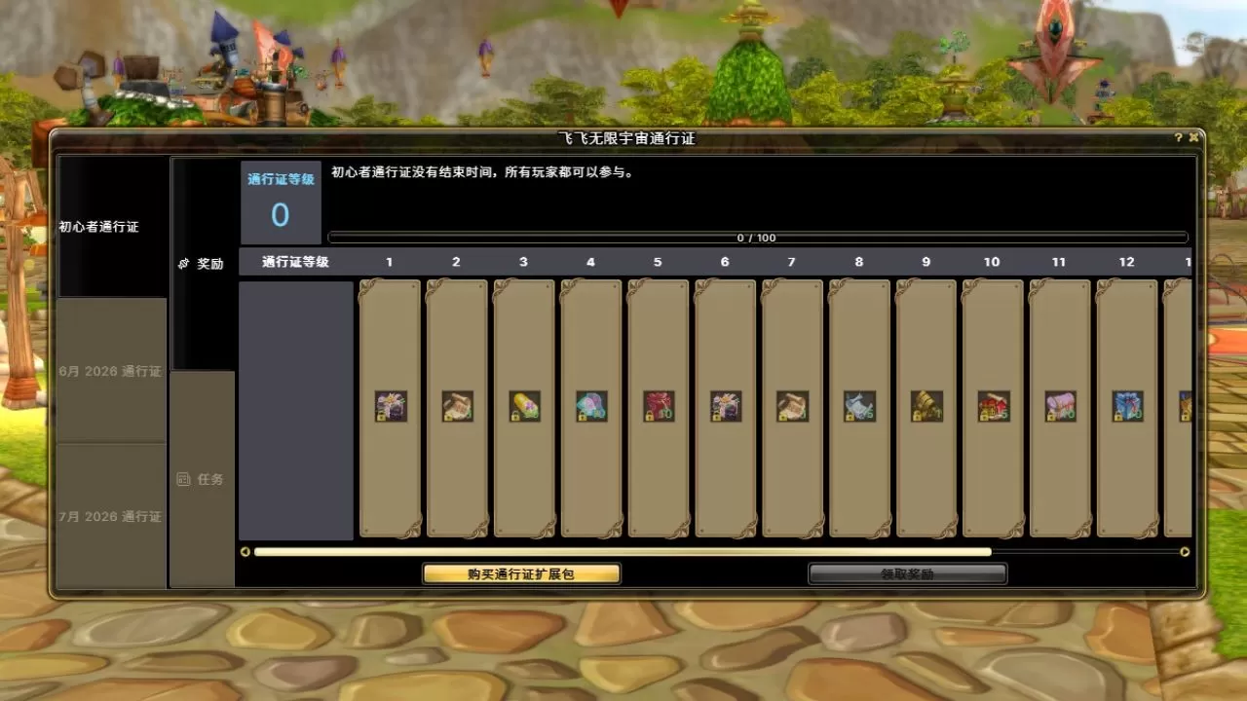The image size is (1247, 701).
Task: Click the 0 / 100 pass progress bar
Action: 758,238
